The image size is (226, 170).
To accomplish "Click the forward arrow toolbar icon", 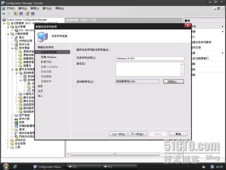I will (x=9, y=14).
